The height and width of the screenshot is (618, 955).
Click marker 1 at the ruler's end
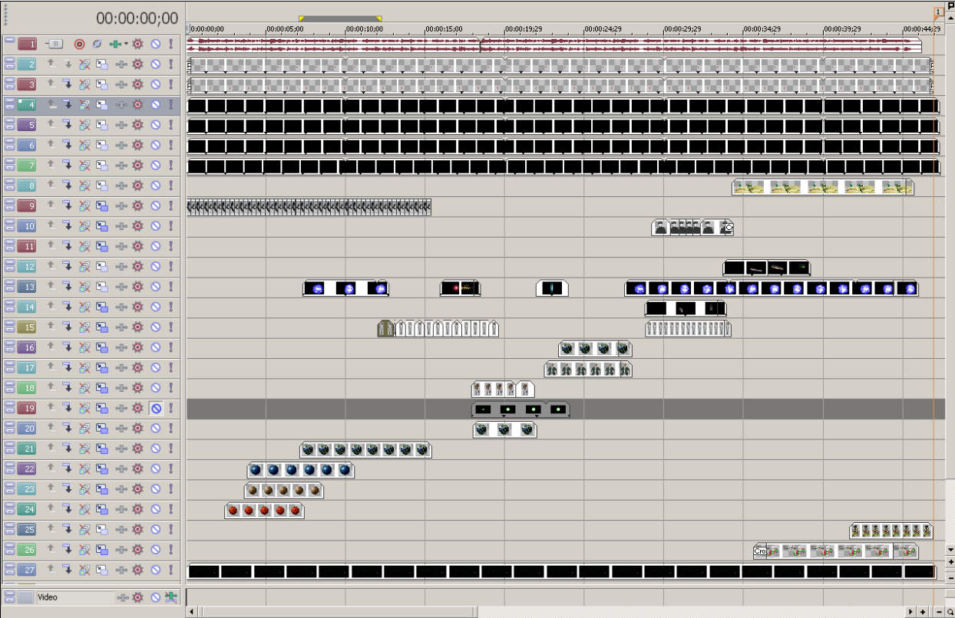(x=939, y=13)
